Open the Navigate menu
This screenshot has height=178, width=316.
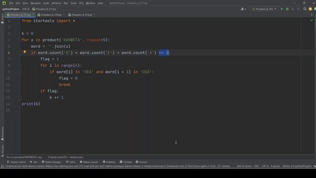point(36,3)
